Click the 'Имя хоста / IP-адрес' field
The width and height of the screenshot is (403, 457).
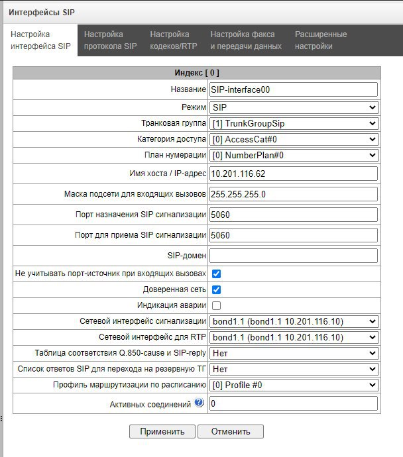pos(294,174)
